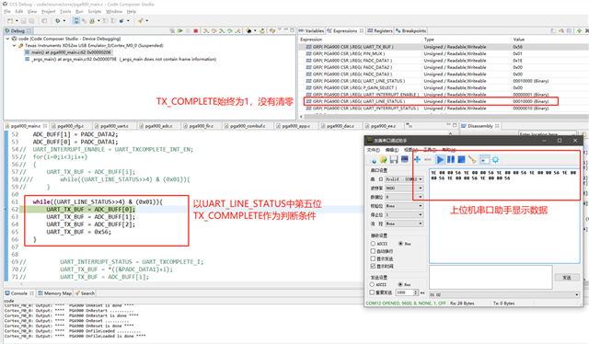Open the serial port COM dropdown
The width and height of the screenshot is (589, 344).
(x=405, y=179)
